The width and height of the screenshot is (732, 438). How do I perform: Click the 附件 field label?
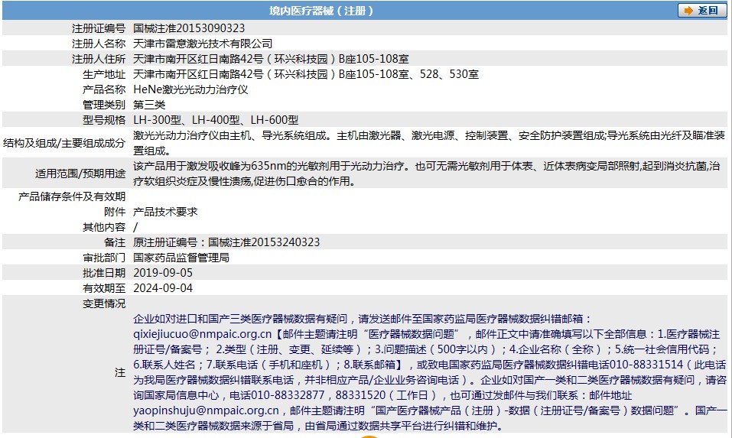pyautogui.click(x=115, y=212)
